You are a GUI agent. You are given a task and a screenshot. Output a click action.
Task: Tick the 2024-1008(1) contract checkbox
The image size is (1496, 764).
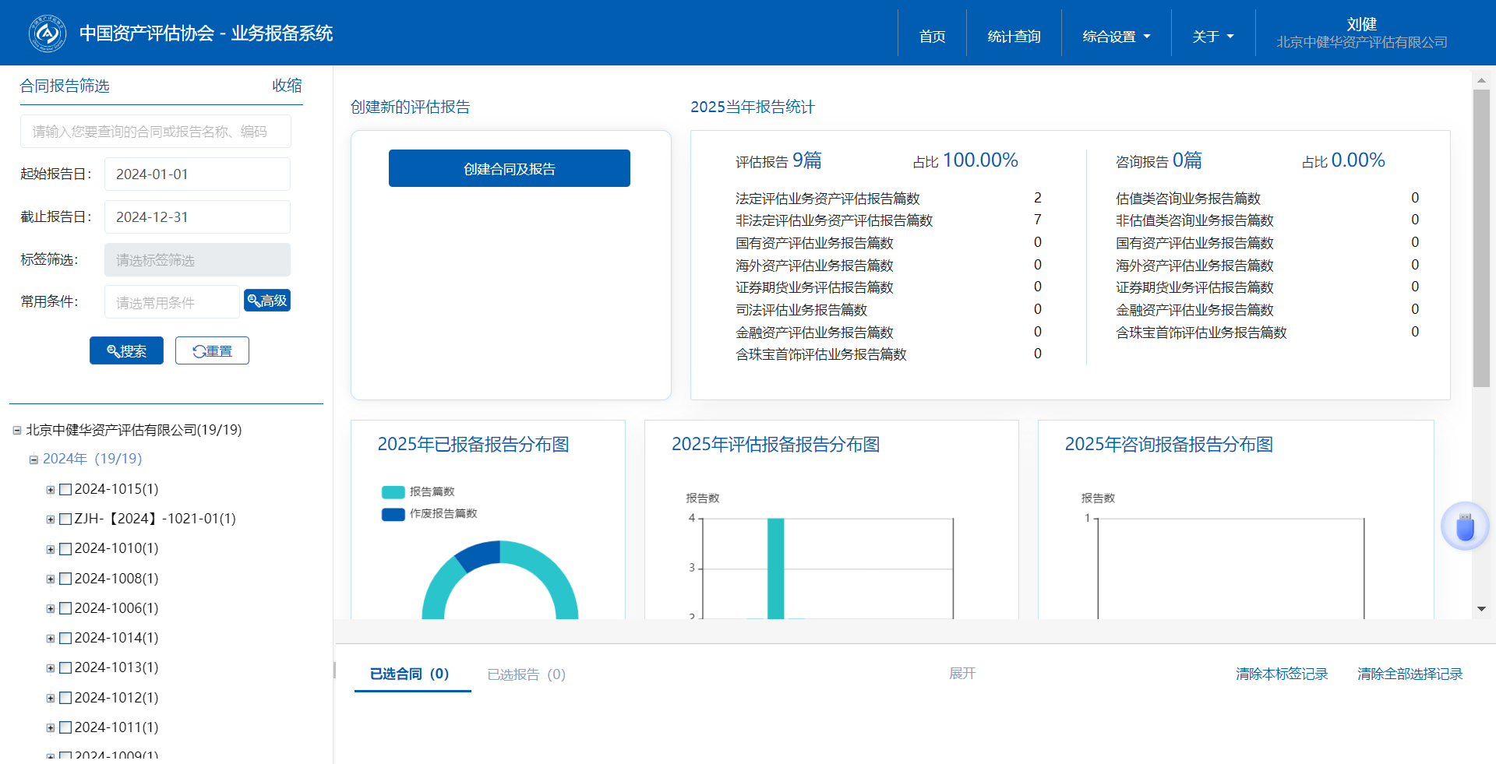(66, 579)
